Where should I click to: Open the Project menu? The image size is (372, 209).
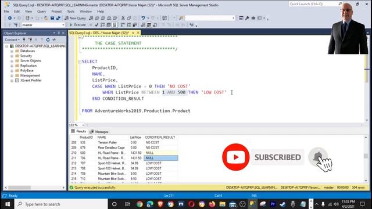[56, 12]
